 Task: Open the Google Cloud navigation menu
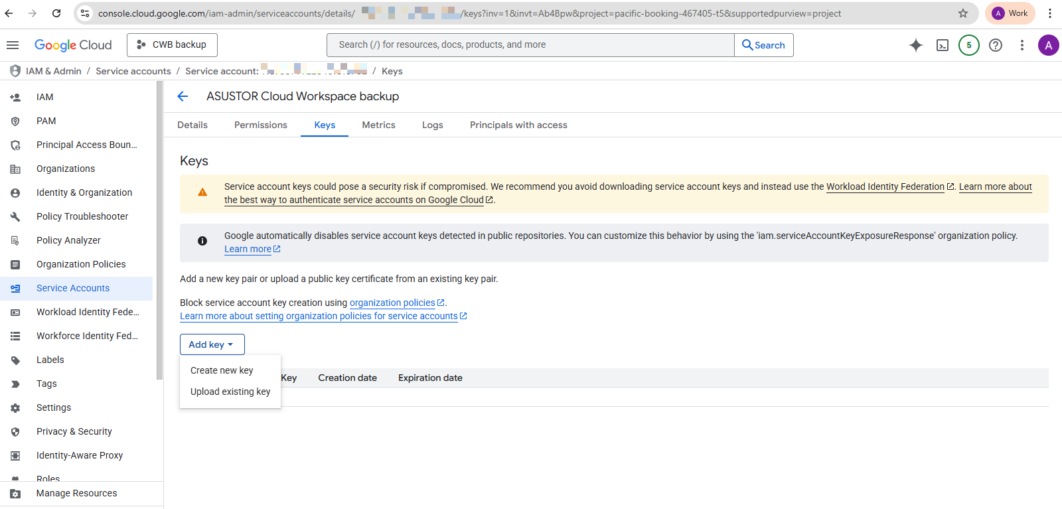tap(13, 45)
